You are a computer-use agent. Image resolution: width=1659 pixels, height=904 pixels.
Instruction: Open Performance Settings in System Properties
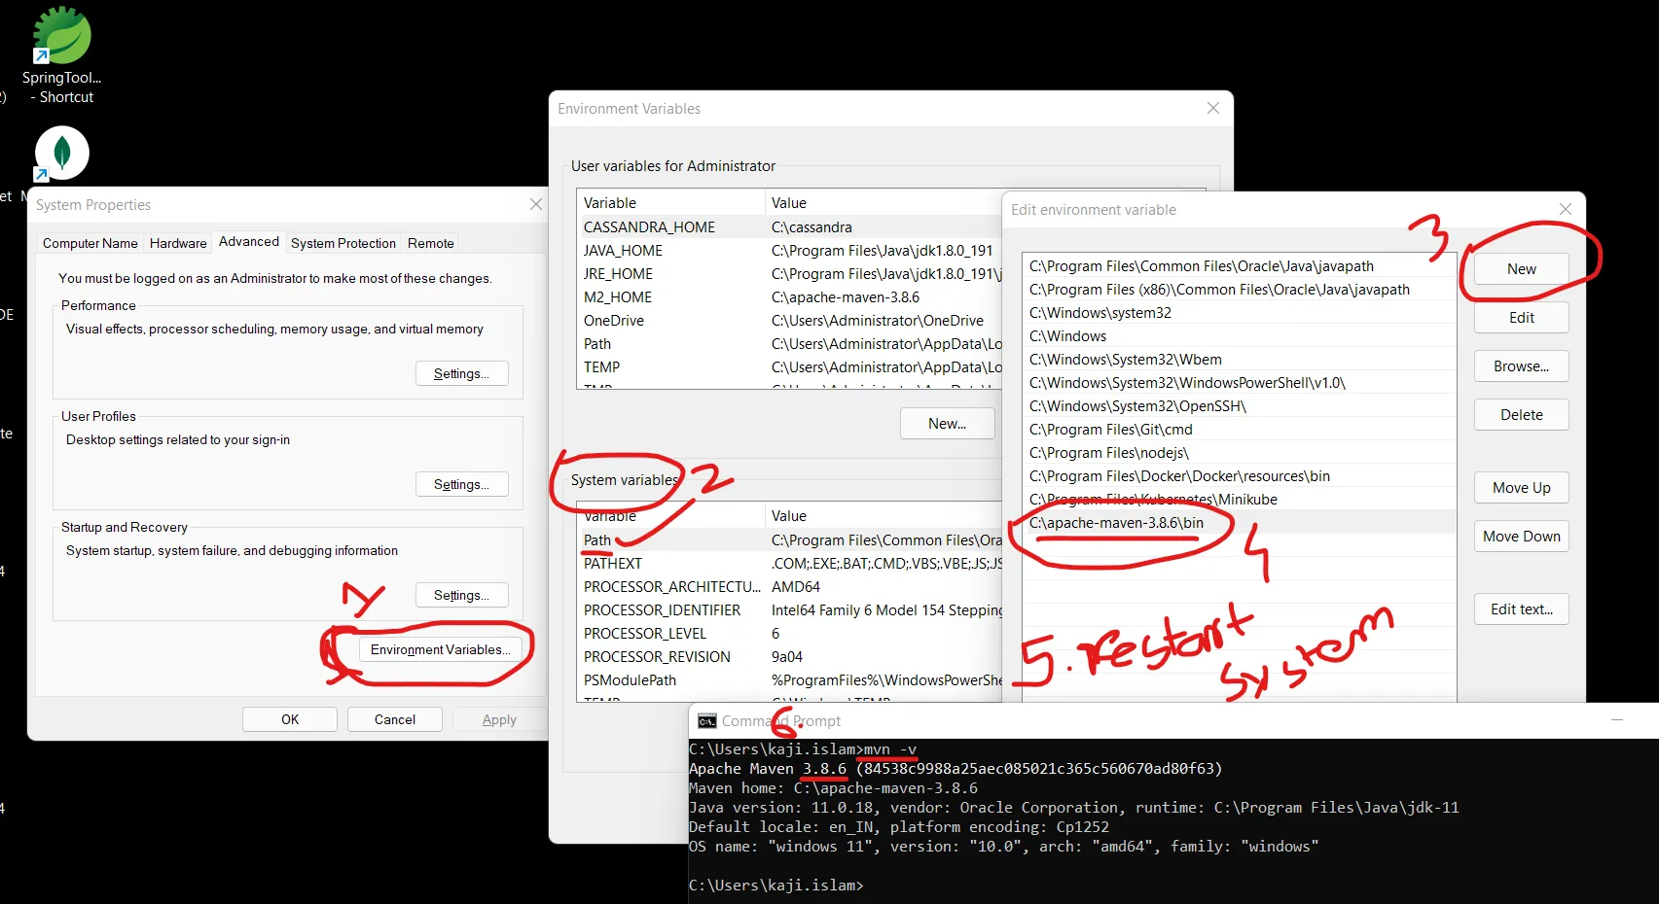(x=462, y=373)
